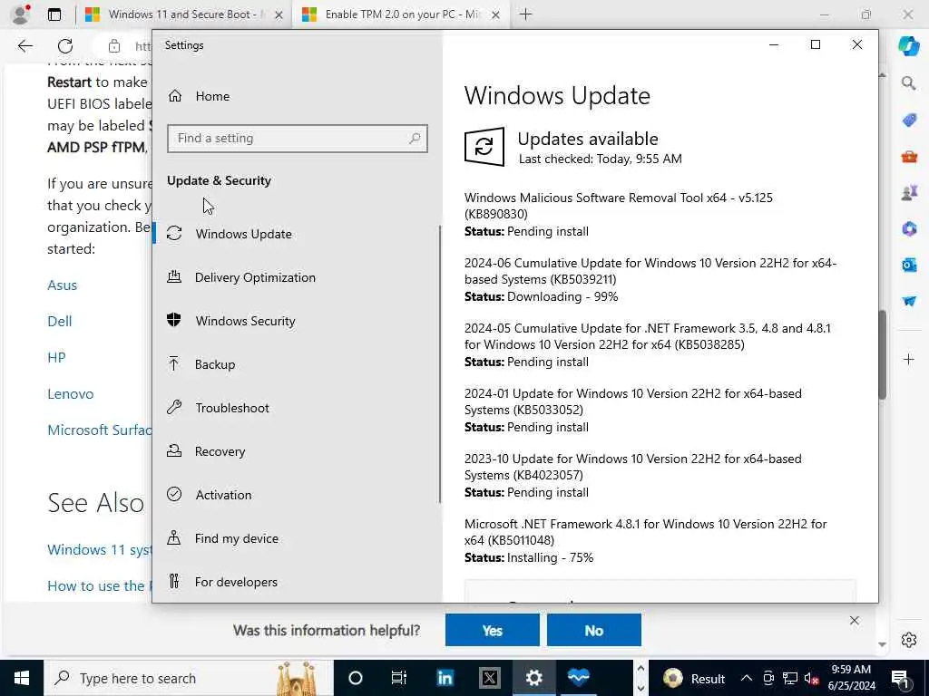Click the Lenovo link

coord(71,393)
